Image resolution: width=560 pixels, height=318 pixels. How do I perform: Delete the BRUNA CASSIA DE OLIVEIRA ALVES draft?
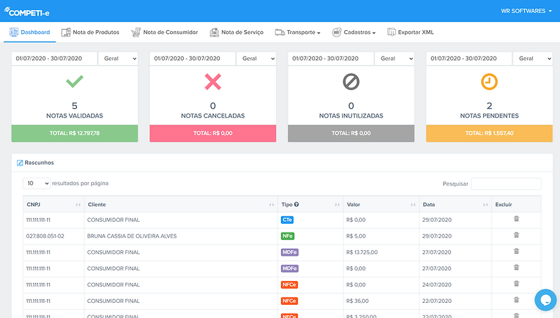point(516,235)
